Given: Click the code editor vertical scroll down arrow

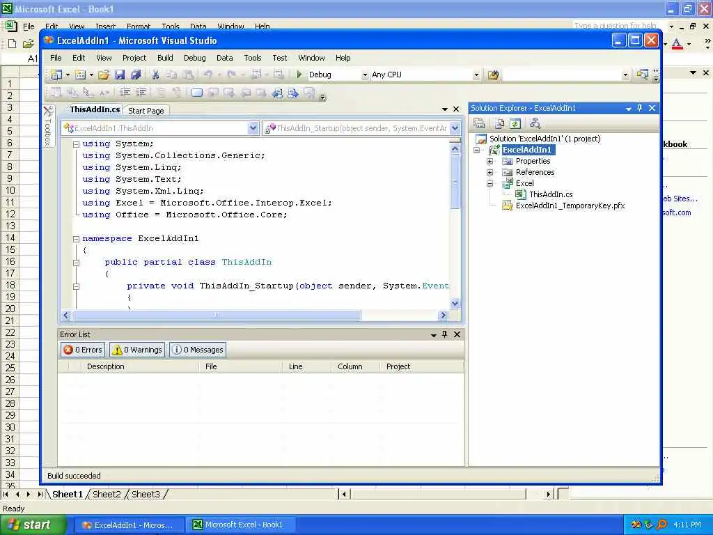Looking at the screenshot, I should [x=455, y=304].
